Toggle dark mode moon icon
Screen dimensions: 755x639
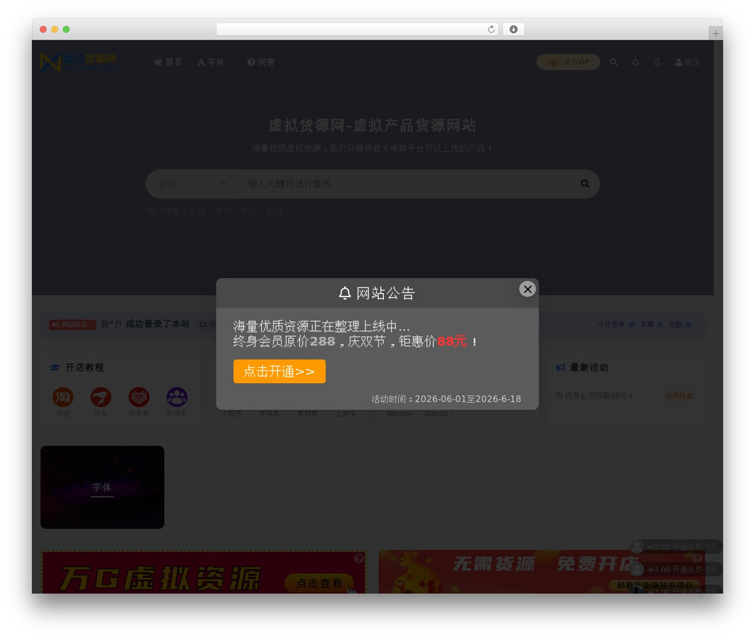pos(657,62)
